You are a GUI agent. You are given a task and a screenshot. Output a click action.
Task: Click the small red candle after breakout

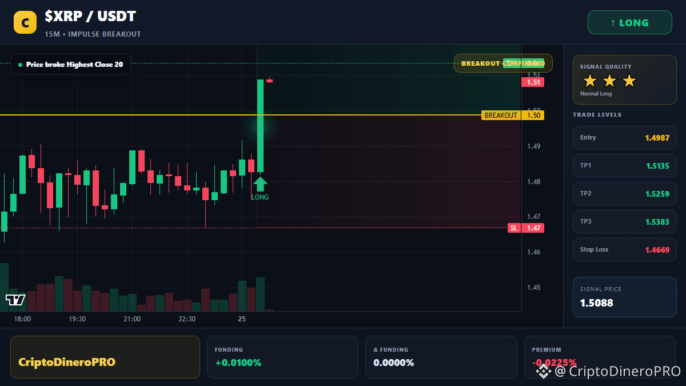point(269,81)
